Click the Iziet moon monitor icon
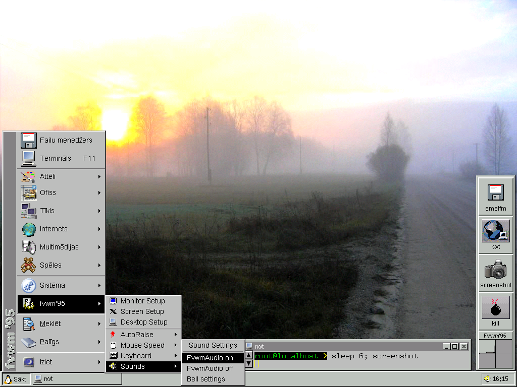This screenshot has height=387, width=517. 29,362
